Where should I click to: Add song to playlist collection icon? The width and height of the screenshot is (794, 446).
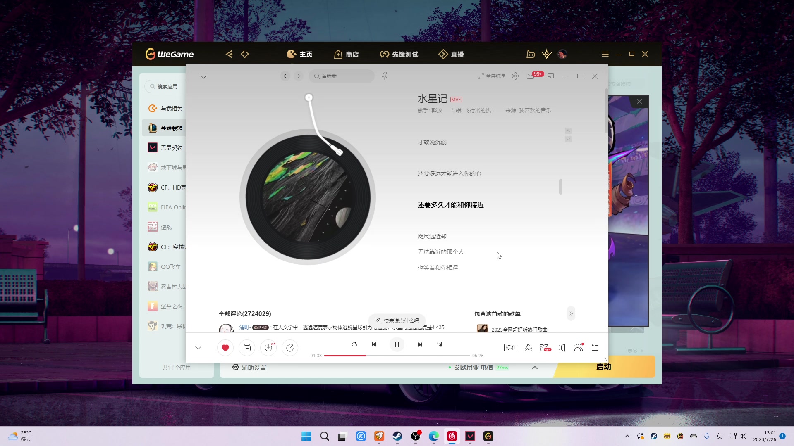pos(247,348)
